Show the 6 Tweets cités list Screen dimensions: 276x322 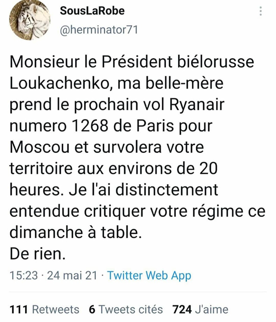pyautogui.click(x=125, y=309)
